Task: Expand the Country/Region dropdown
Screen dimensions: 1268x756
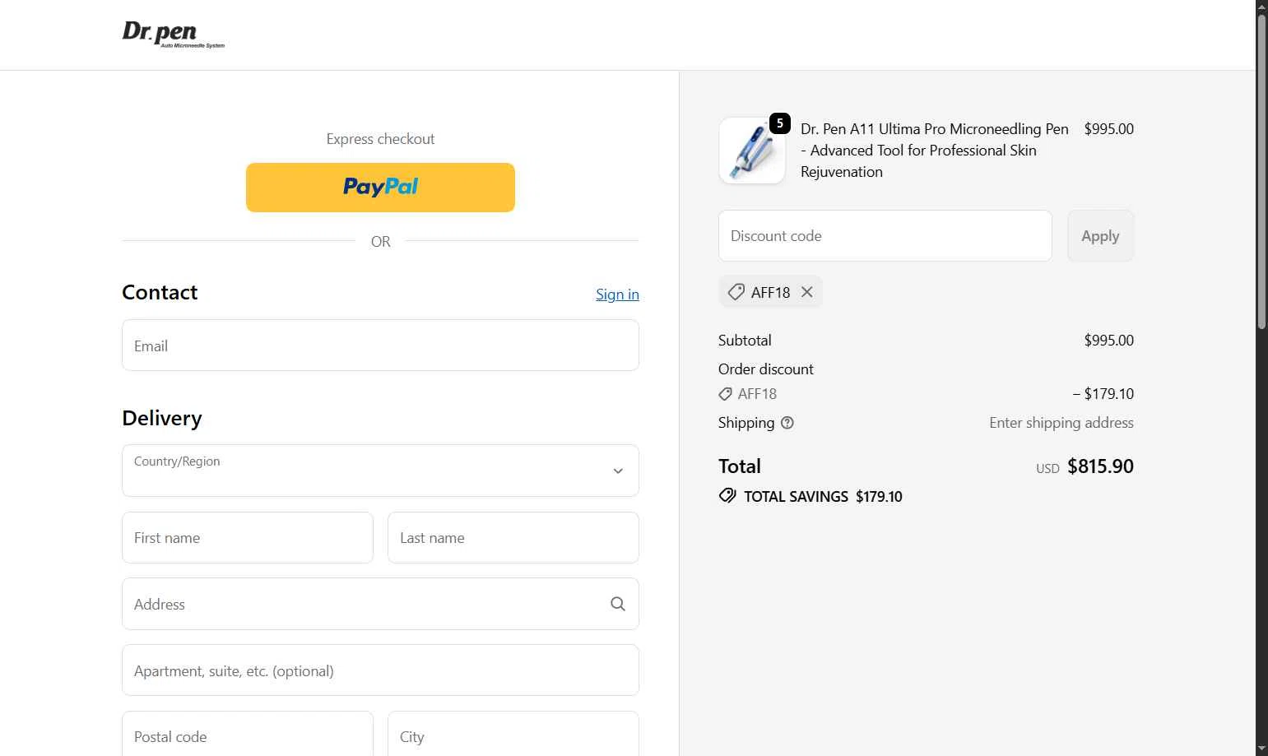Action: point(380,471)
